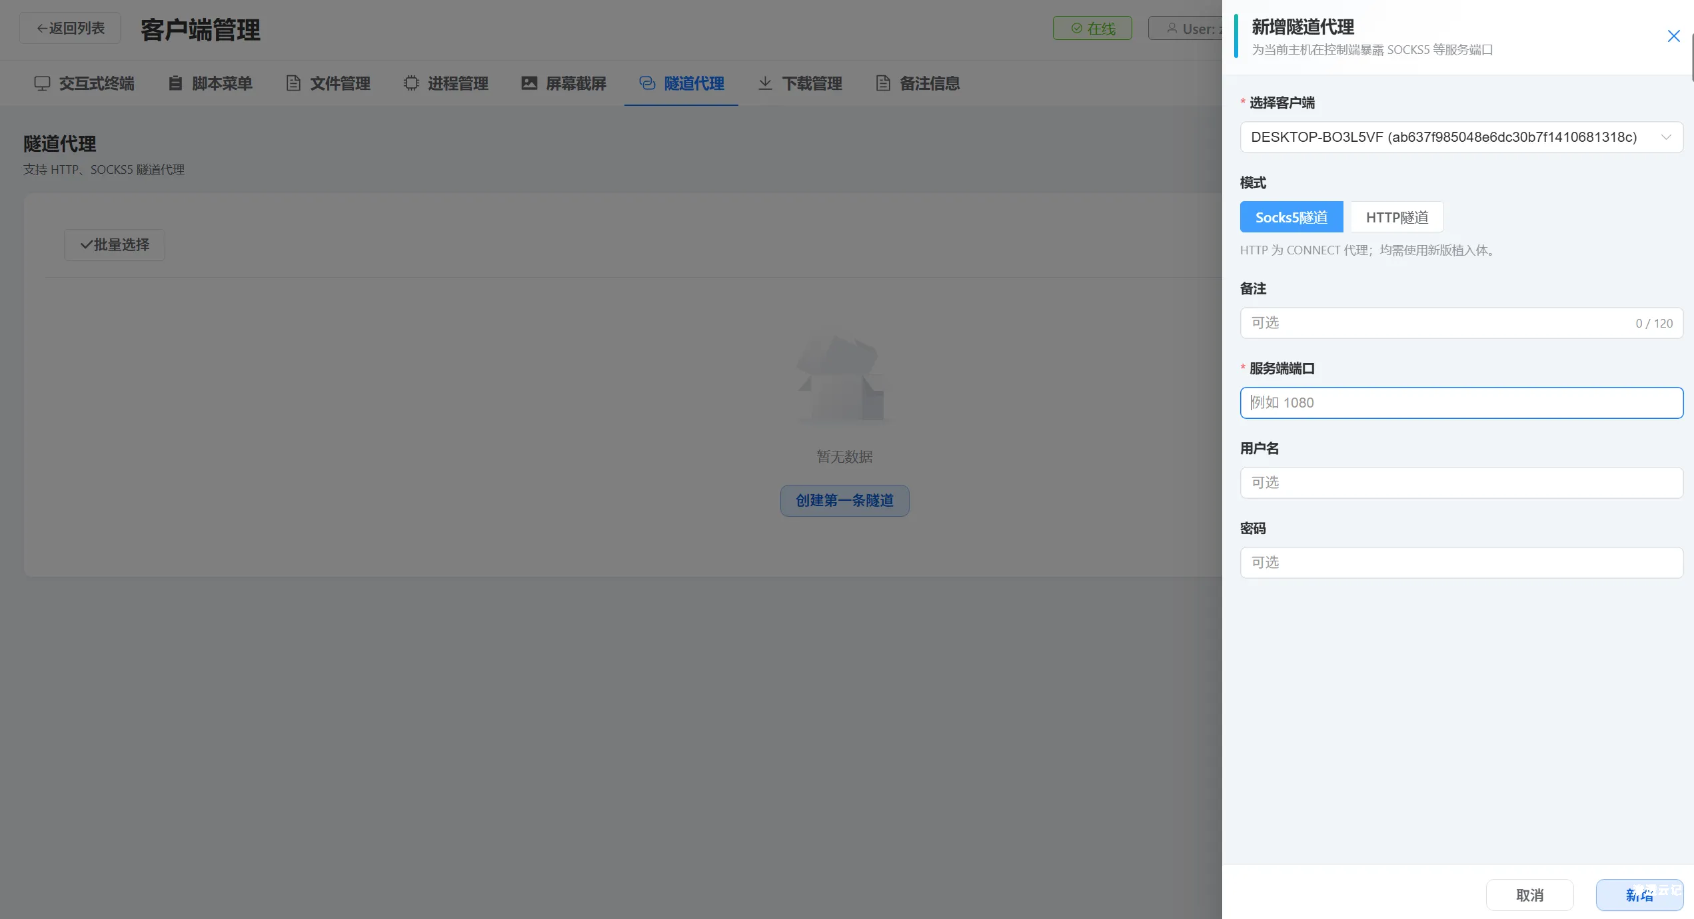Image resolution: width=1694 pixels, height=919 pixels.
Task: Click the screenshot picture icon
Action: click(529, 83)
